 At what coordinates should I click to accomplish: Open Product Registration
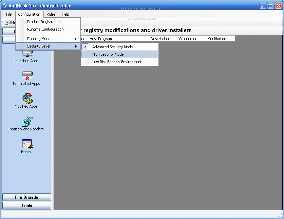[48, 22]
